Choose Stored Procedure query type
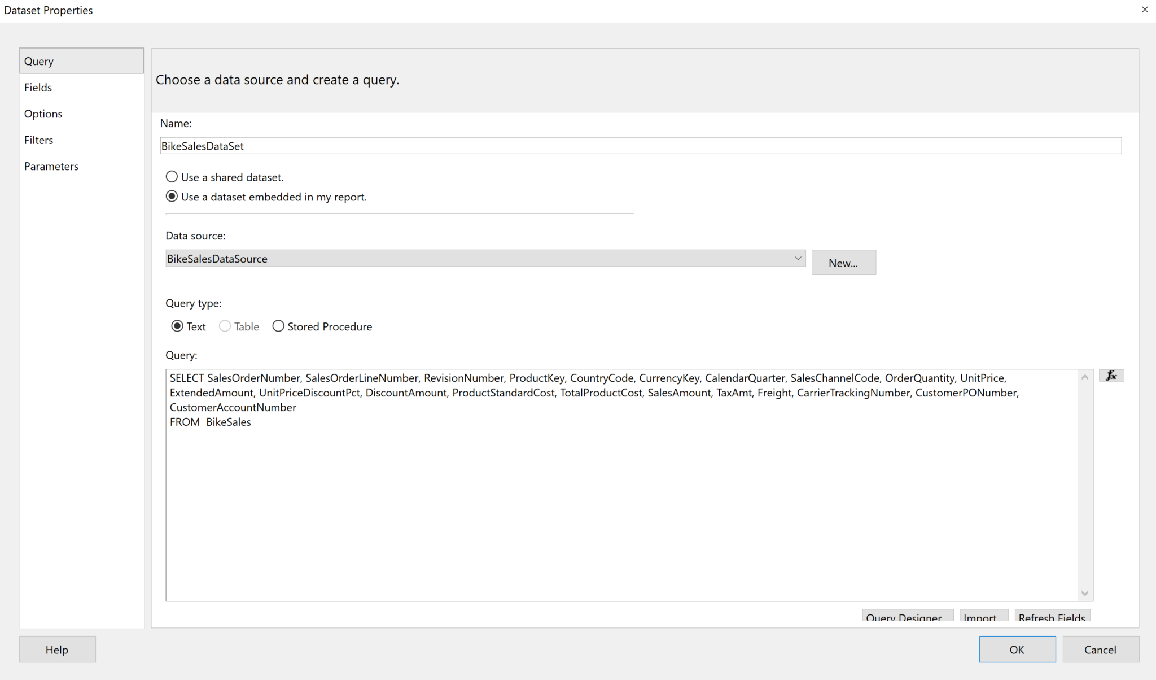Viewport: 1156px width, 680px height. point(278,326)
